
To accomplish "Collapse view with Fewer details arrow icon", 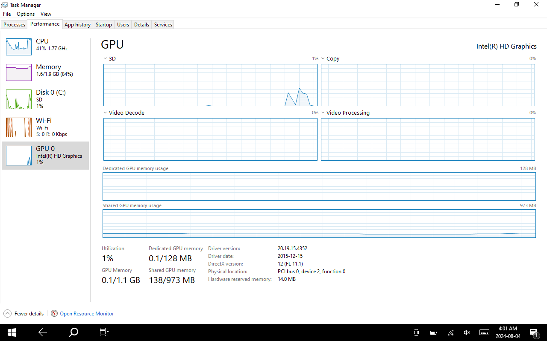I will pyautogui.click(x=7, y=313).
